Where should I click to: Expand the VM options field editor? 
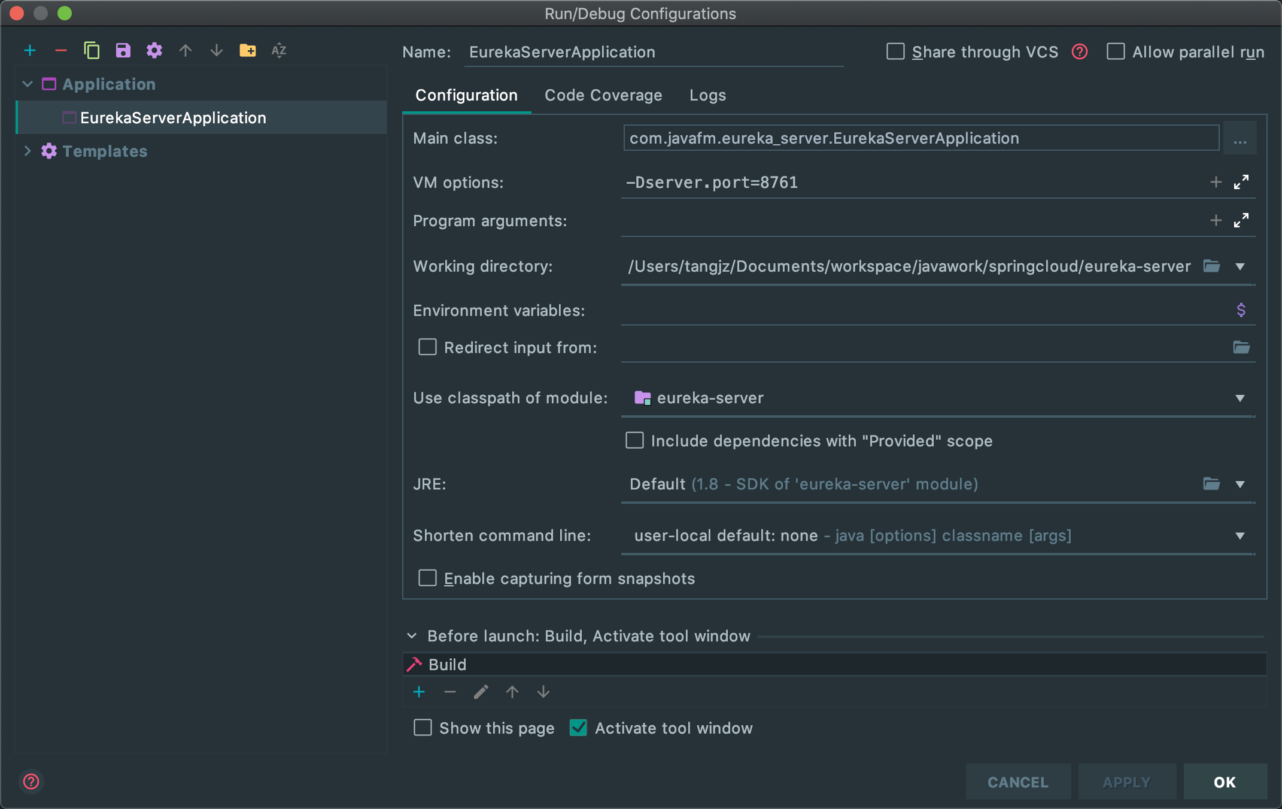[x=1241, y=182]
